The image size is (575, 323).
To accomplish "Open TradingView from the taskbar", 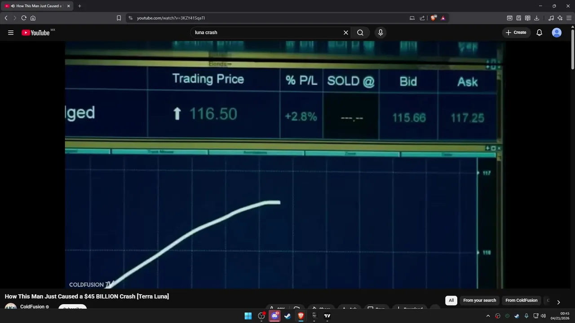I will click(x=327, y=316).
